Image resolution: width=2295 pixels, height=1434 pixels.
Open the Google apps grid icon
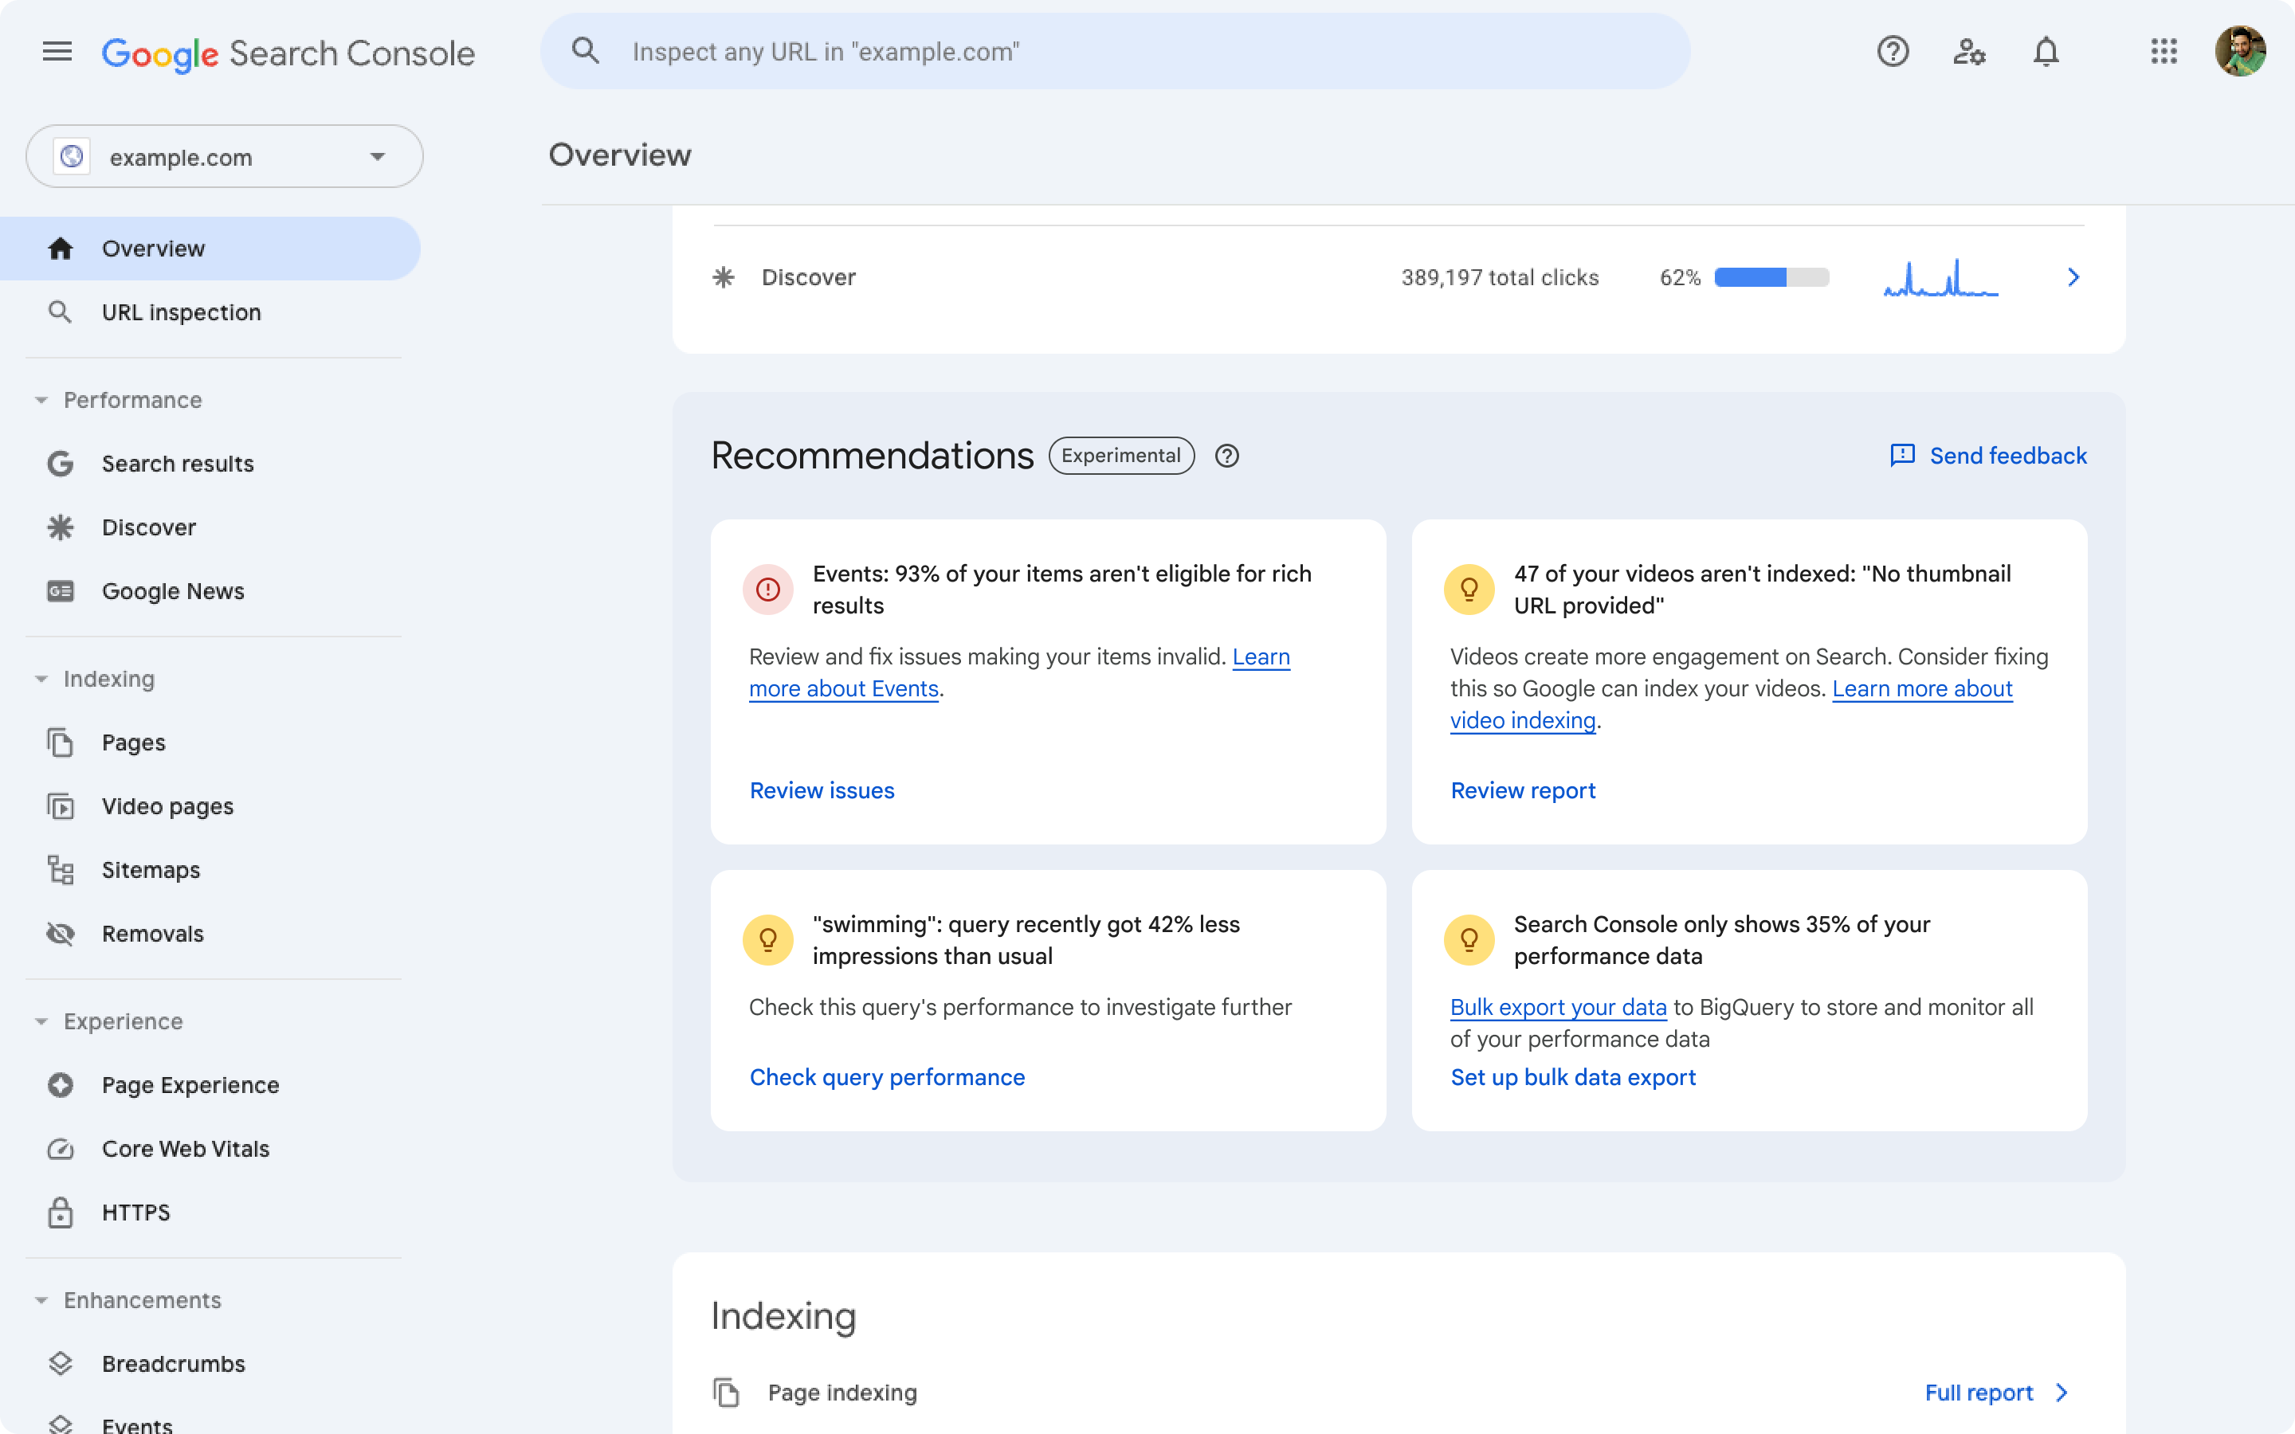(2163, 51)
